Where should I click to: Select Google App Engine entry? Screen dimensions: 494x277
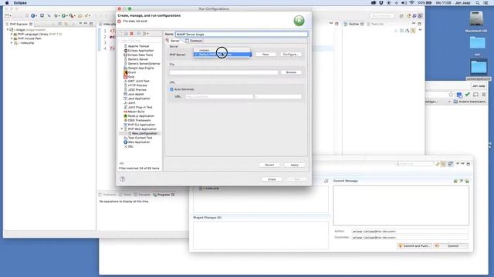pyautogui.click(x=140, y=68)
